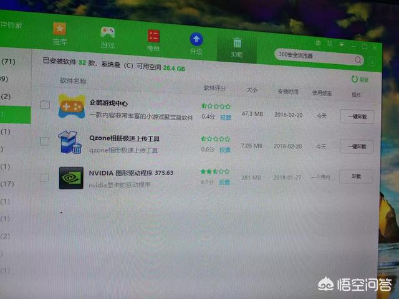Click 投票 link for NVIDIA driver

[x=224, y=182]
